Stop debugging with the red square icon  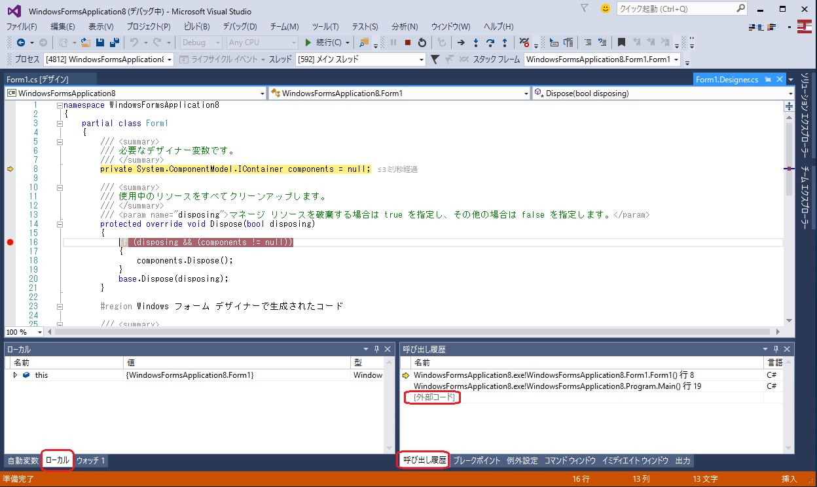pyautogui.click(x=408, y=42)
